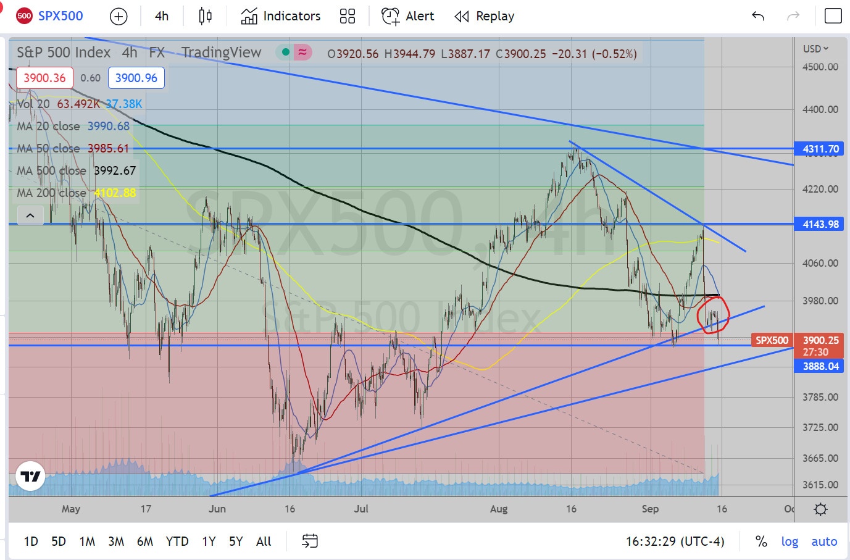Select the MA 200 close legend
Screen dimensions: 850x560
tap(51, 193)
